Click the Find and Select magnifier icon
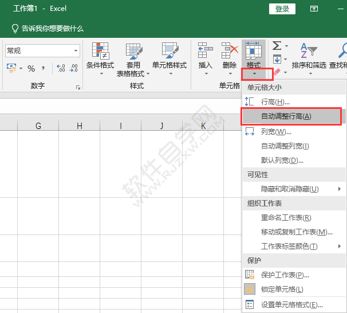 click(342, 50)
